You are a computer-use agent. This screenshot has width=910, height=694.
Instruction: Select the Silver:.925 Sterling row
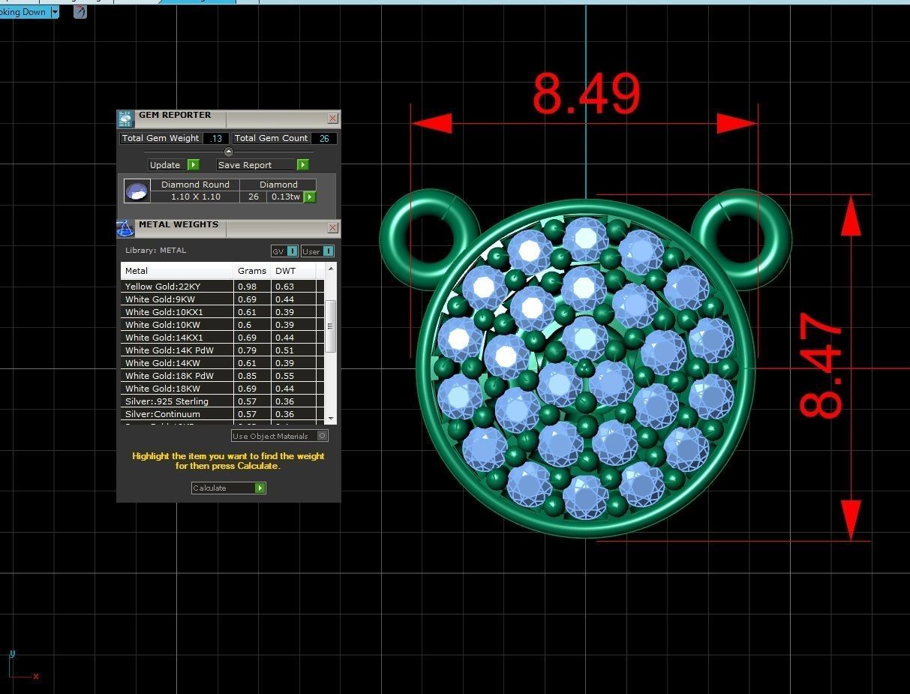click(x=222, y=401)
